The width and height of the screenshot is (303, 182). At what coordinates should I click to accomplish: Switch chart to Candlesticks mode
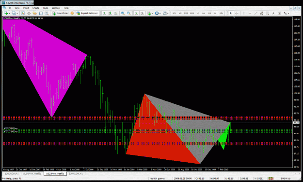pyautogui.click(x=110, y=13)
